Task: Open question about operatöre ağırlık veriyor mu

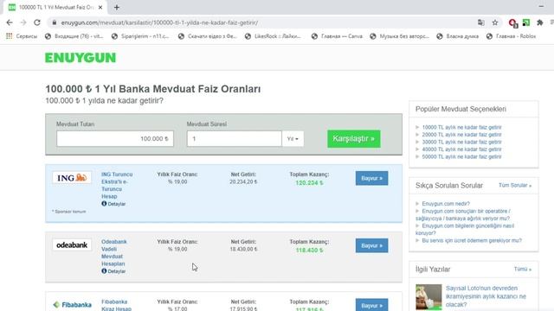Action: tap(463, 215)
